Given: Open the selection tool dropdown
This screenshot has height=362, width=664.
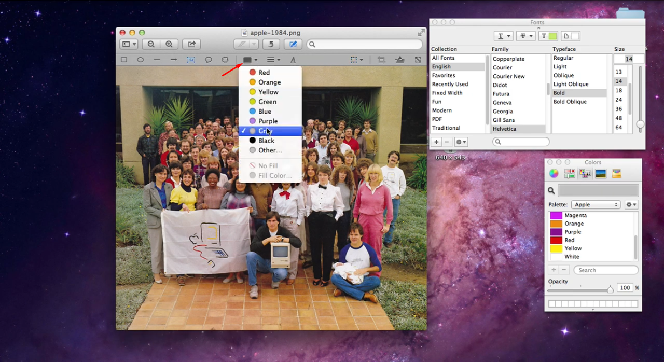Looking at the screenshot, I should 357,60.
